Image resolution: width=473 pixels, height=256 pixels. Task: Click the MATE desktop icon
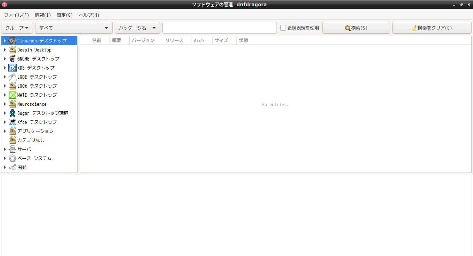[x=13, y=95]
